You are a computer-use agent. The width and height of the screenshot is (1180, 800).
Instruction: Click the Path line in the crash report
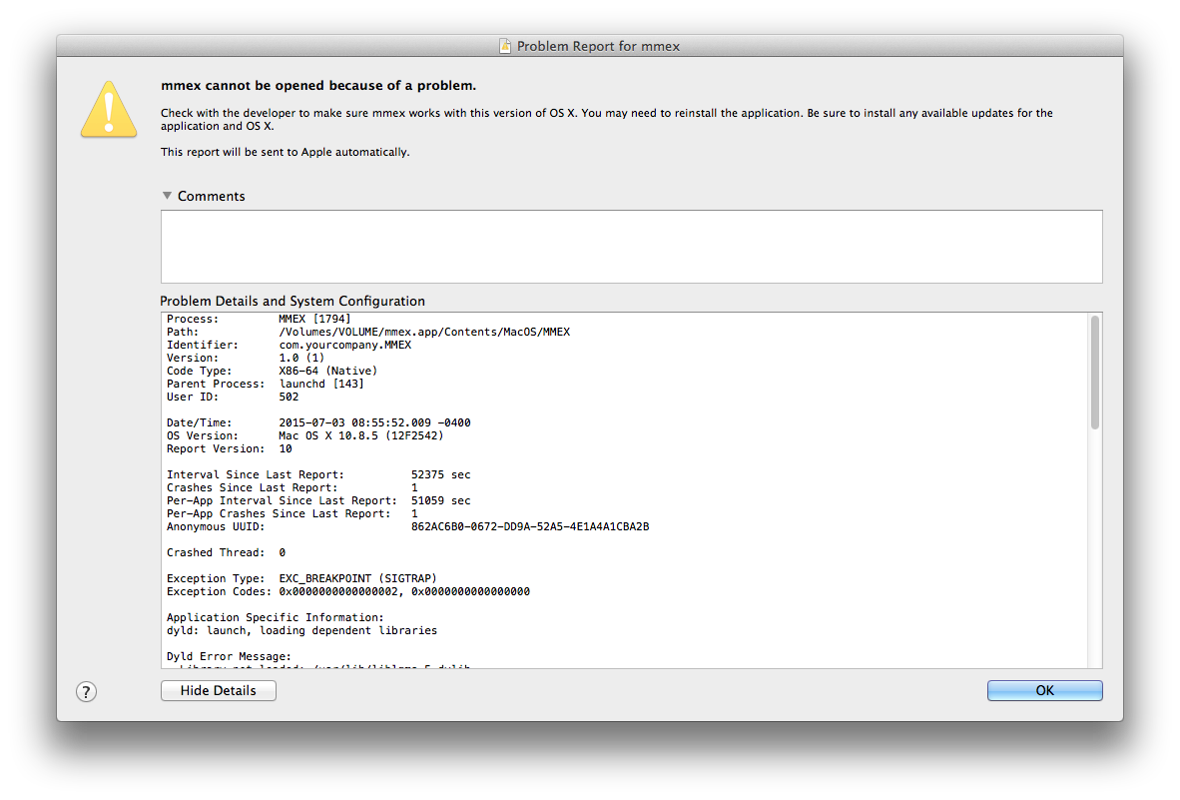367,332
